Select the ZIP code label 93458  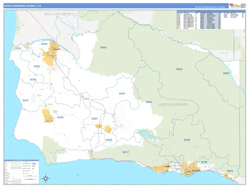tap(44, 44)
